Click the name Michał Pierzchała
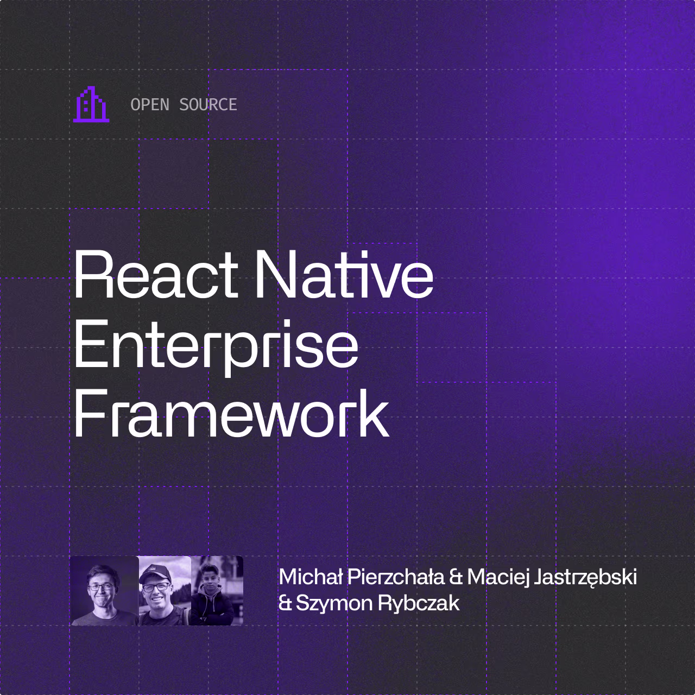 pyautogui.click(x=362, y=577)
